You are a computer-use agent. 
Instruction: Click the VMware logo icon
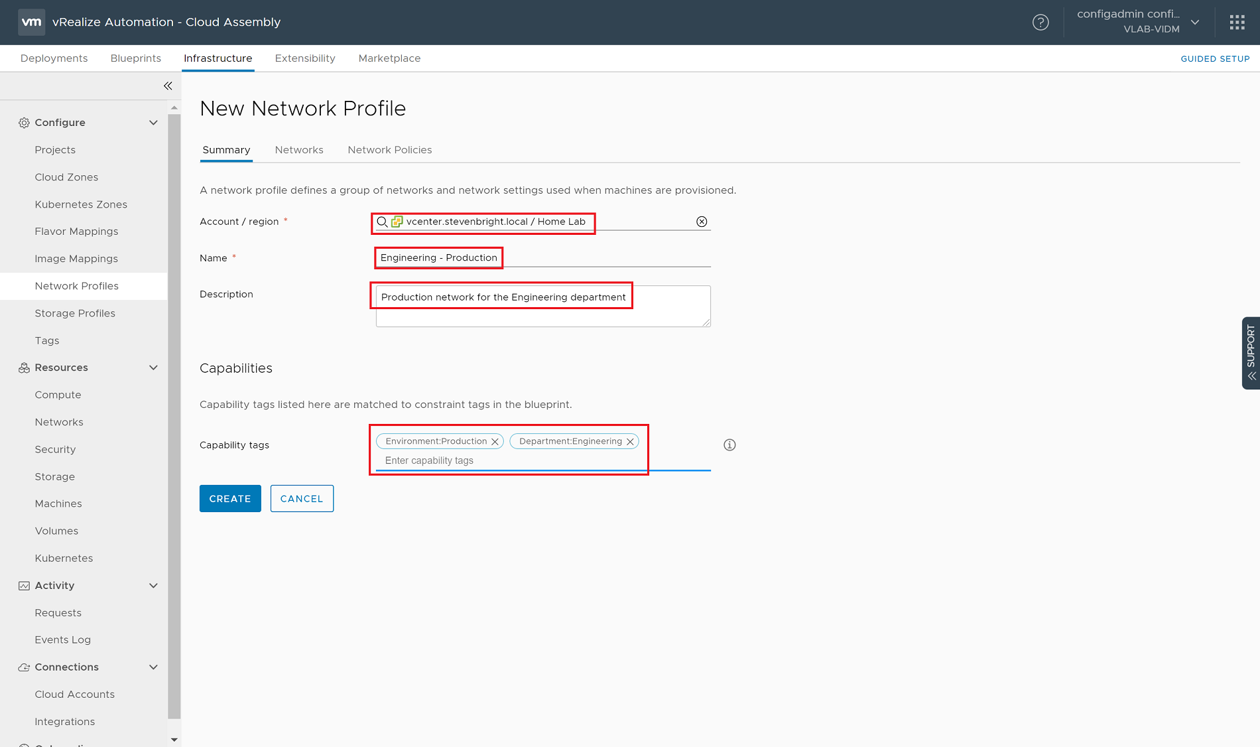[x=31, y=22]
